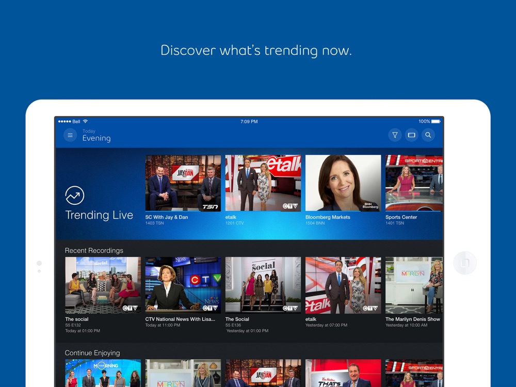Open the filter funnel icon
This screenshot has height=387, width=516.
[395, 135]
